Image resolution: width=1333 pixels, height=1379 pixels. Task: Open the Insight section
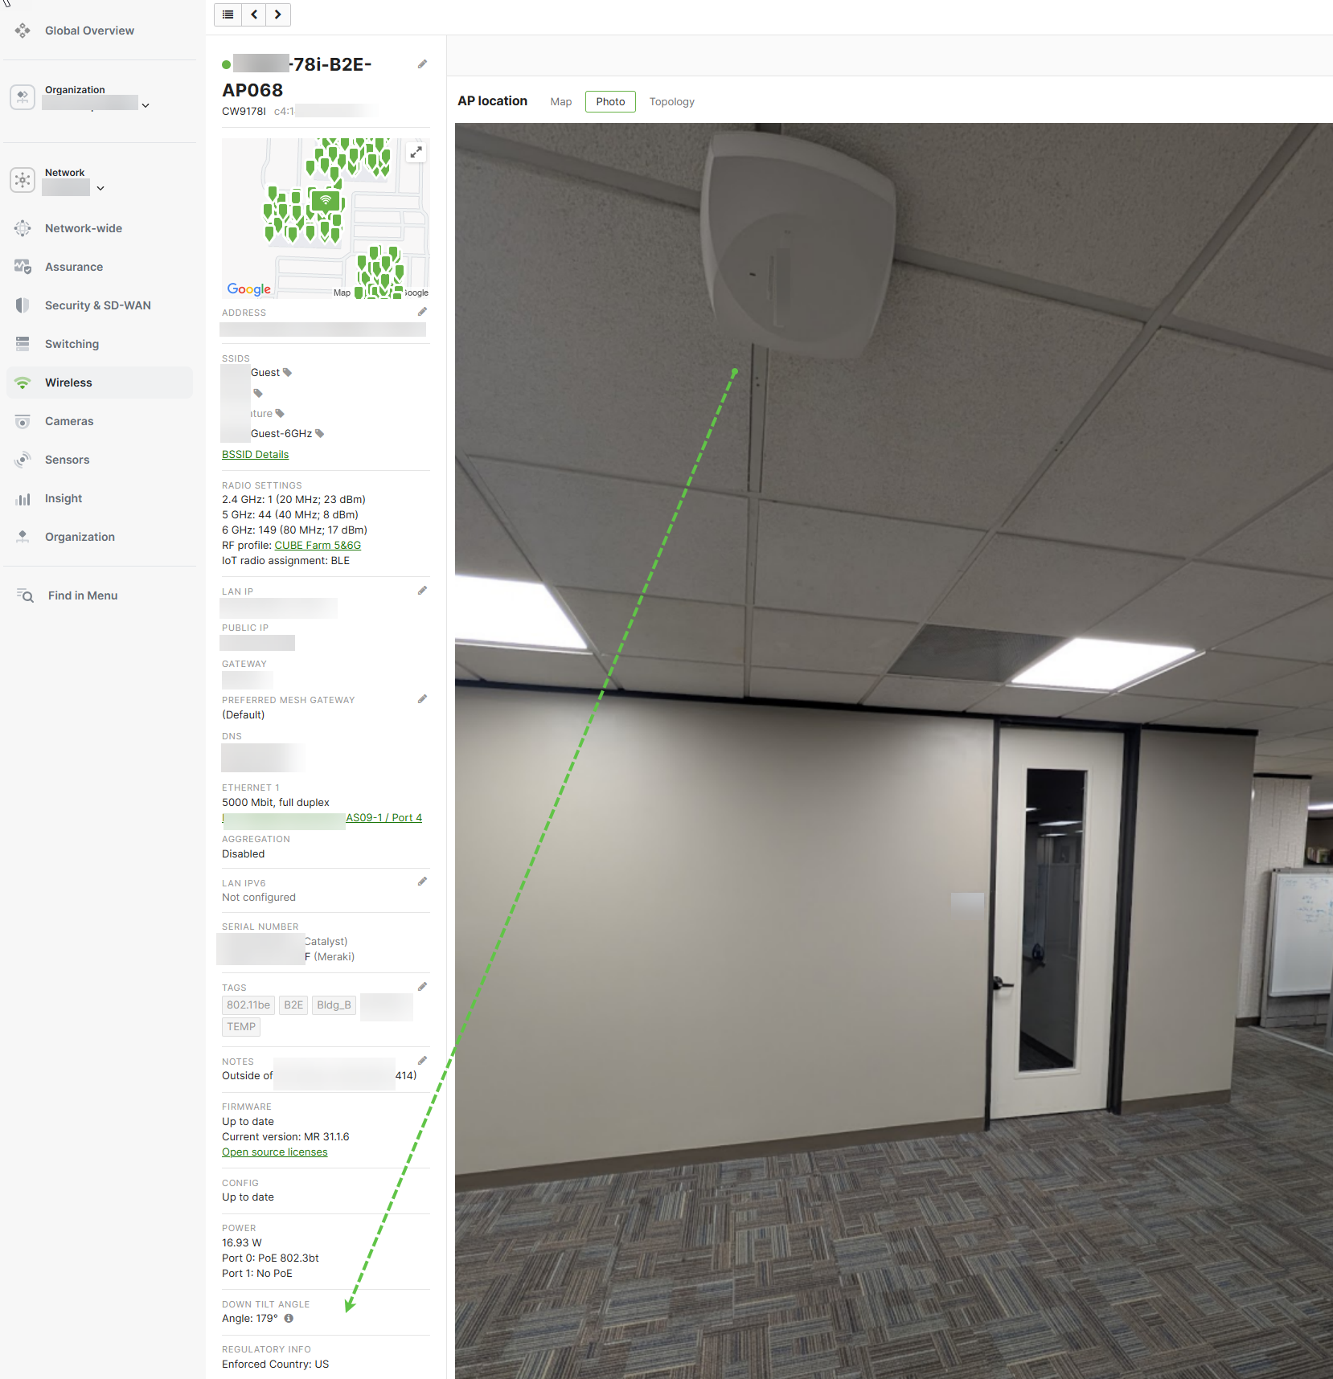[63, 497]
